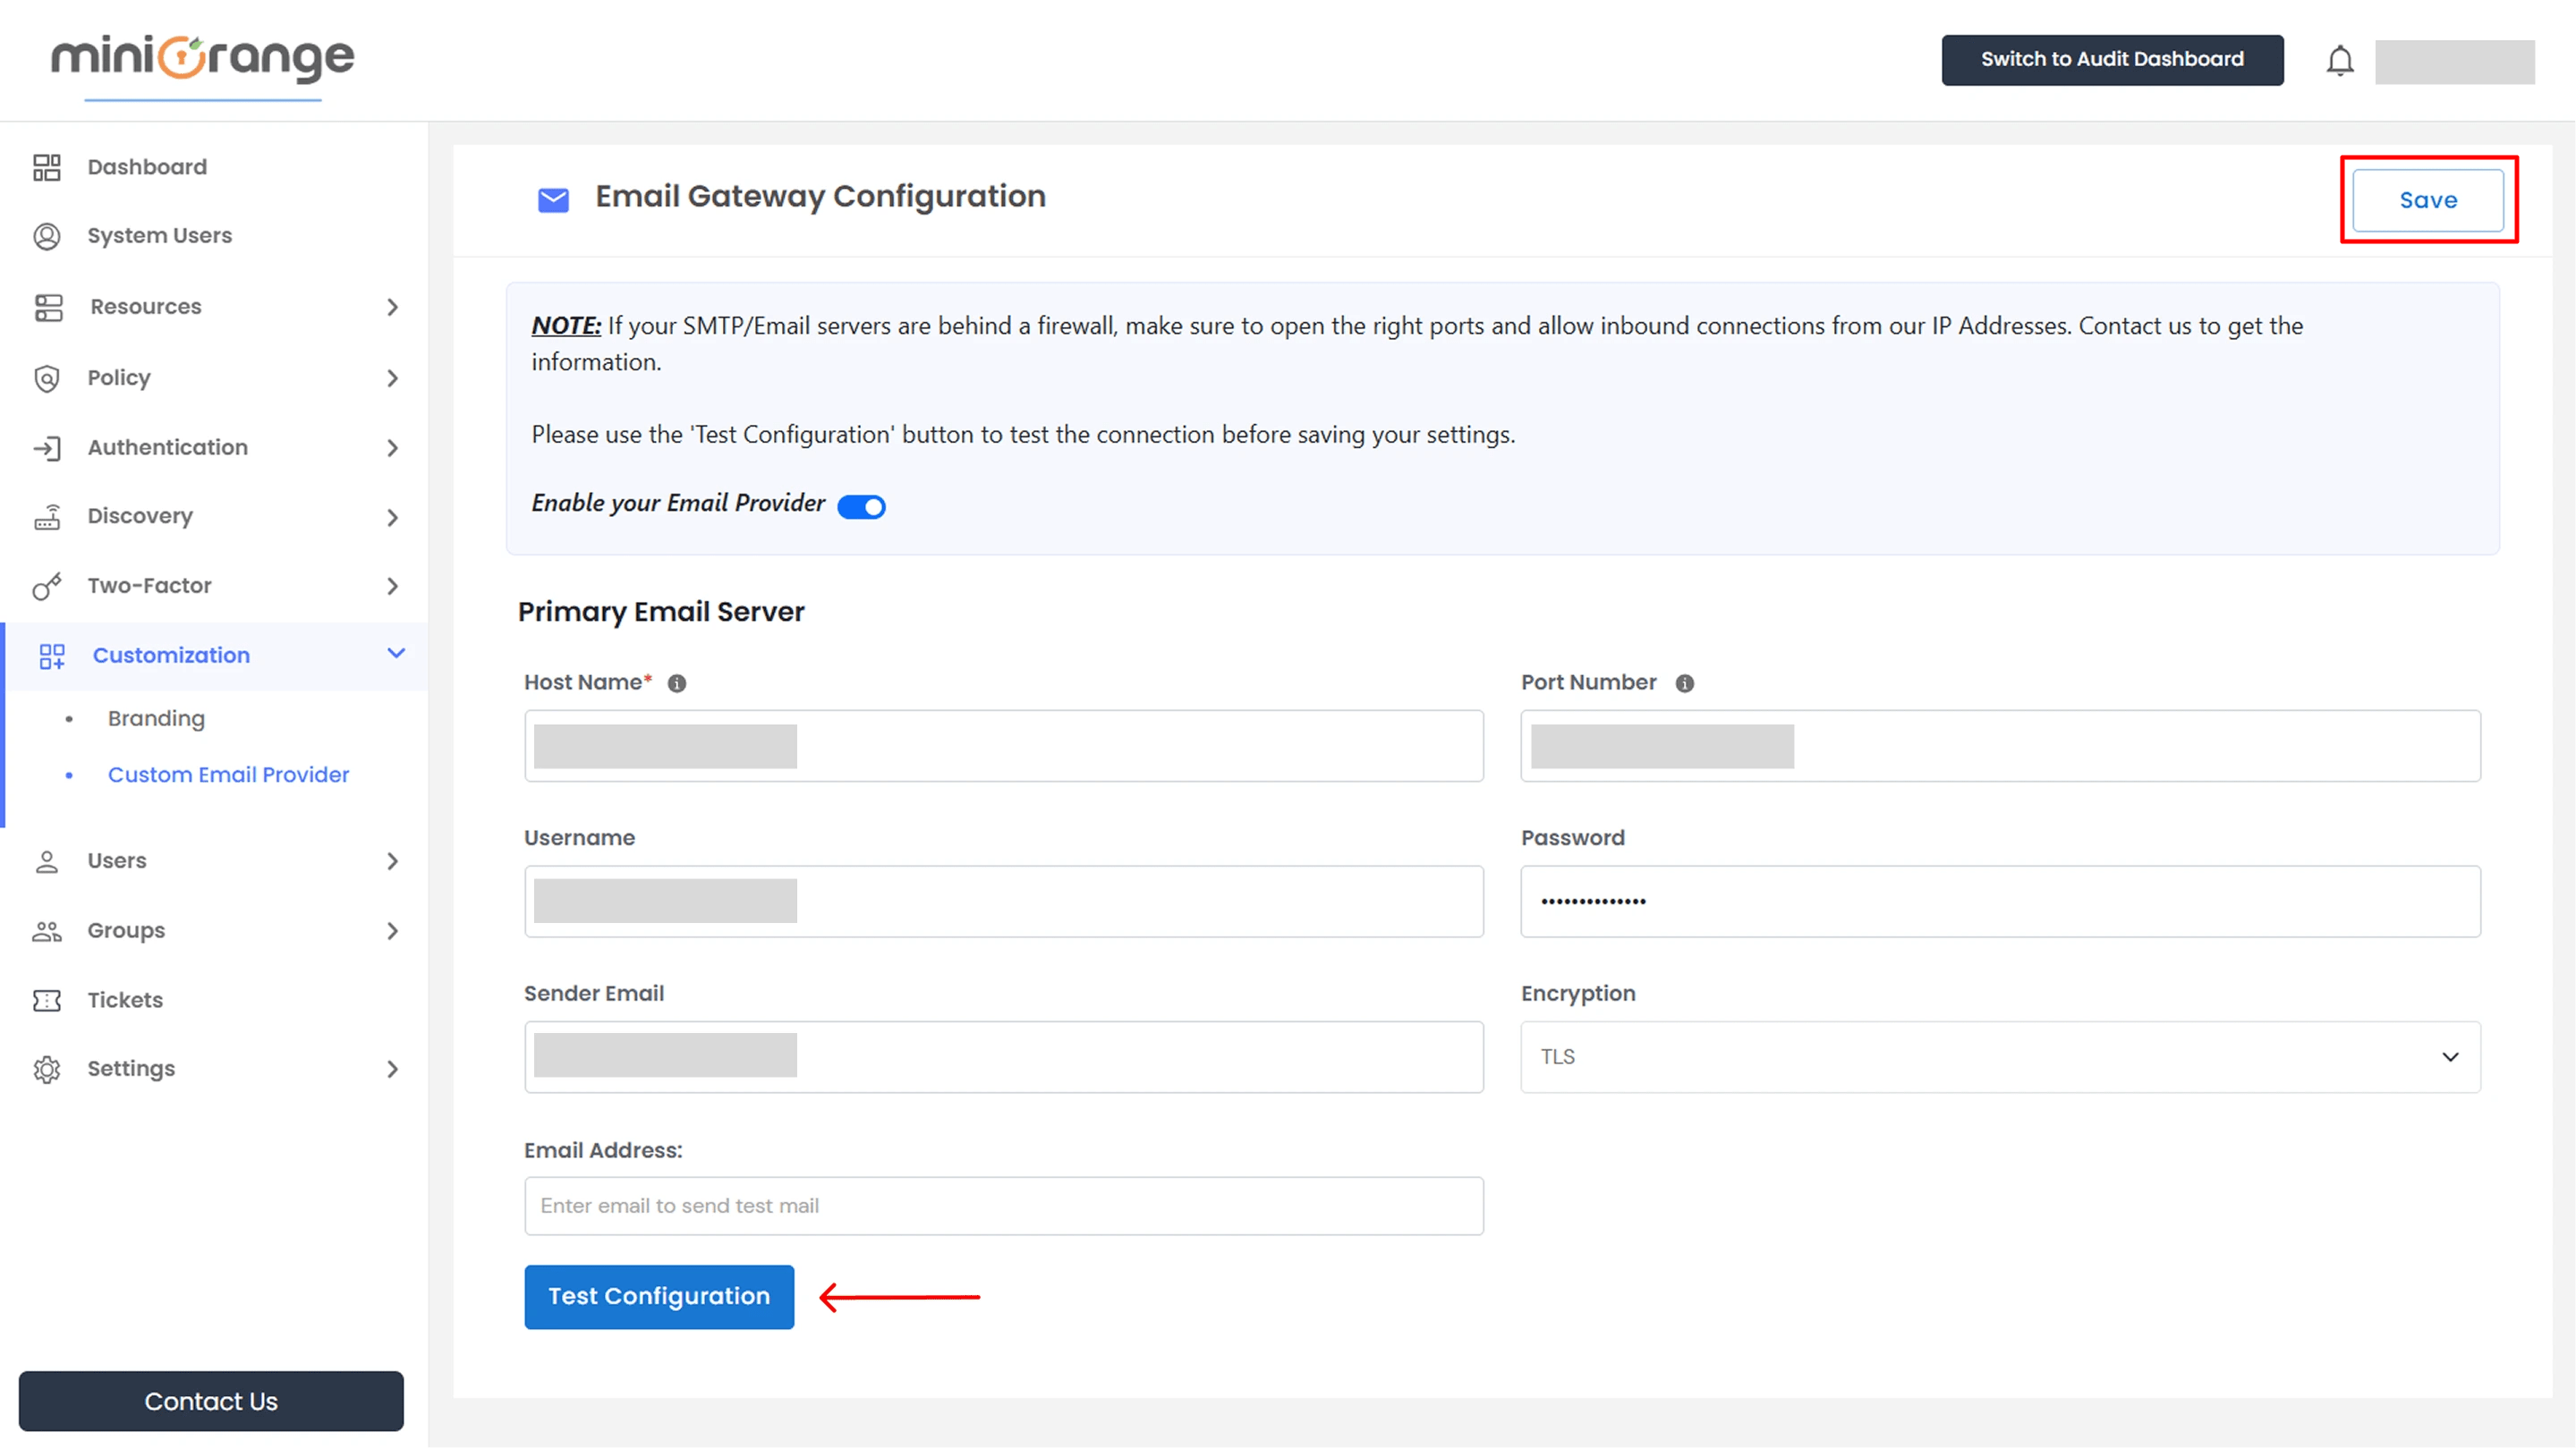Click the email address test mail field
2576x1448 pixels.
pos(1003,1205)
